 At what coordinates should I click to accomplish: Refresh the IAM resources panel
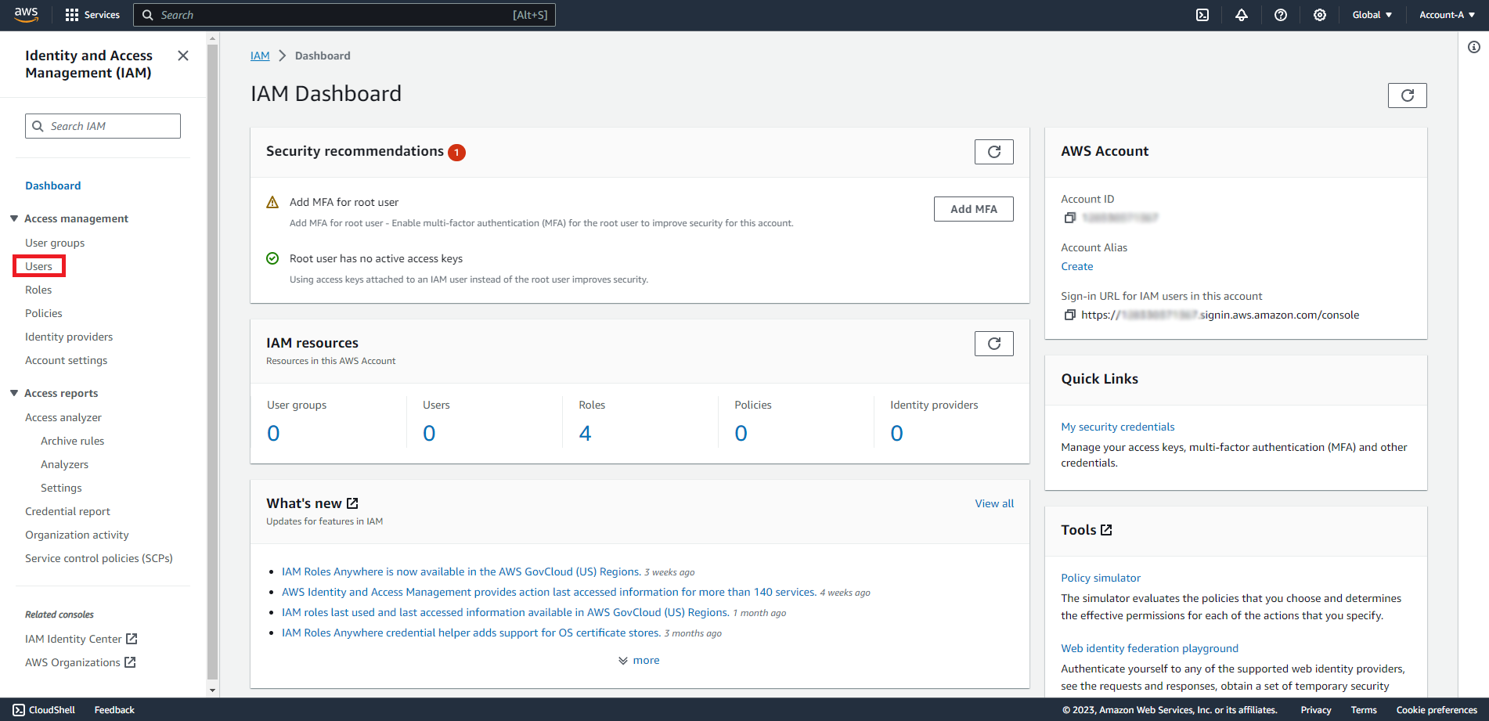(993, 344)
